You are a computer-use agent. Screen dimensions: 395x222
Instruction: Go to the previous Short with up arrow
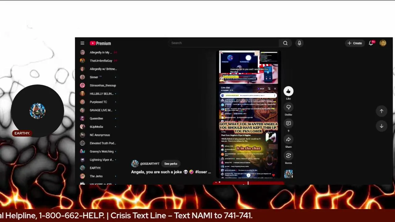(x=381, y=111)
